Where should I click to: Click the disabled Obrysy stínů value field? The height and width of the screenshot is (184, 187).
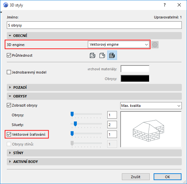click(x=112, y=144)
